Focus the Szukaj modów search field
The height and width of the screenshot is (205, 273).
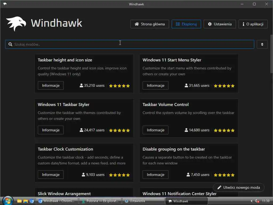(130, 44)
